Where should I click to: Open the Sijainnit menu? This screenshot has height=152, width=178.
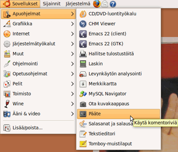click(52, 4)
